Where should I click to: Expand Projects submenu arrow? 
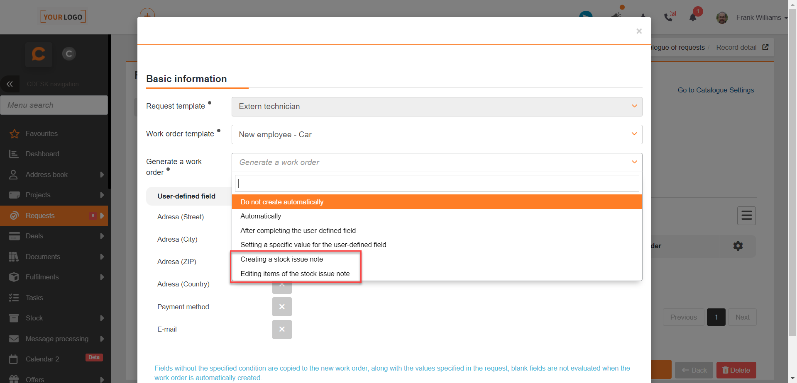[102, 195]
